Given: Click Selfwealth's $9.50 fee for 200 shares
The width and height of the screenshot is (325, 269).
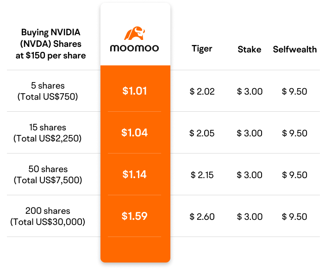Looking at the screenshot, I should pyautogui.click(x=294, y=217).
